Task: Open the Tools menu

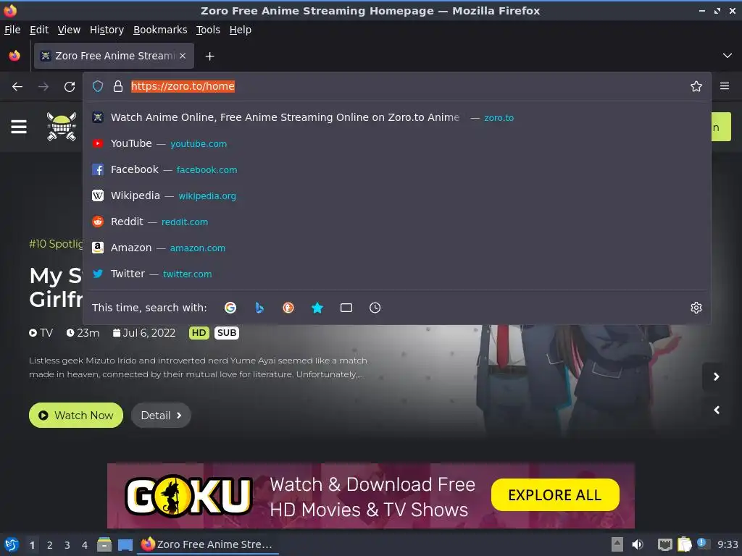Action: point(208,30)
